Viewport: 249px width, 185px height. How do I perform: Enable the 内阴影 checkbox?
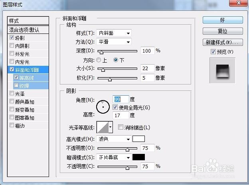tap(12, 45)
